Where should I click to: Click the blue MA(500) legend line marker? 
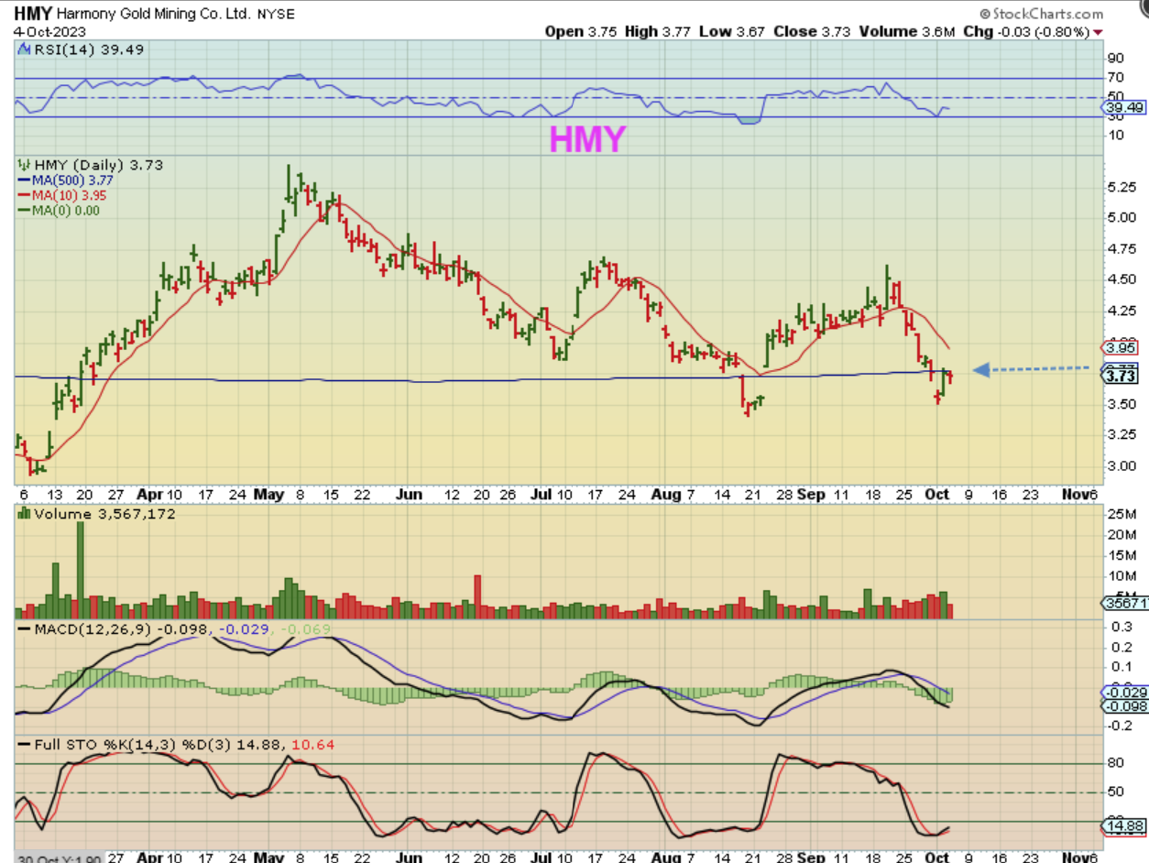coord(25,181)
